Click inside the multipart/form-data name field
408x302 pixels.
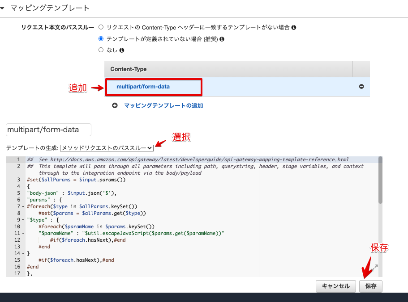48,130
